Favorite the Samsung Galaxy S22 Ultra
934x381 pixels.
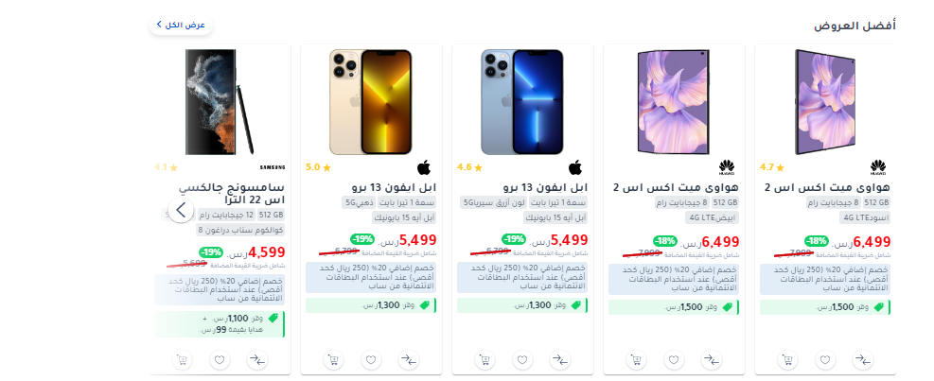(220, 360)
